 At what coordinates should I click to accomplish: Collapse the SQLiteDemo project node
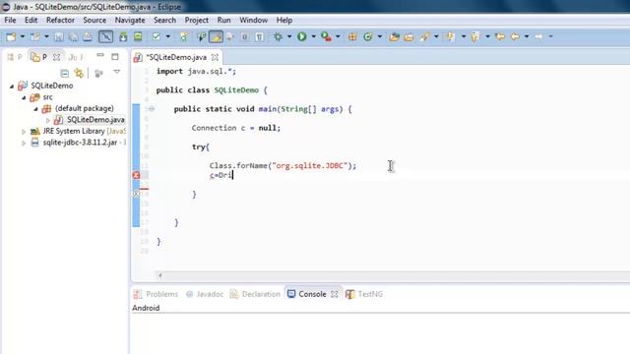[12, 86]
